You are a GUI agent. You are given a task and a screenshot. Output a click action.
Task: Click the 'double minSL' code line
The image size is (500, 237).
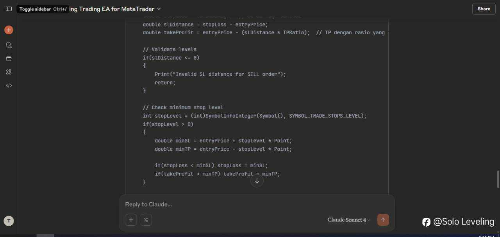223,141
